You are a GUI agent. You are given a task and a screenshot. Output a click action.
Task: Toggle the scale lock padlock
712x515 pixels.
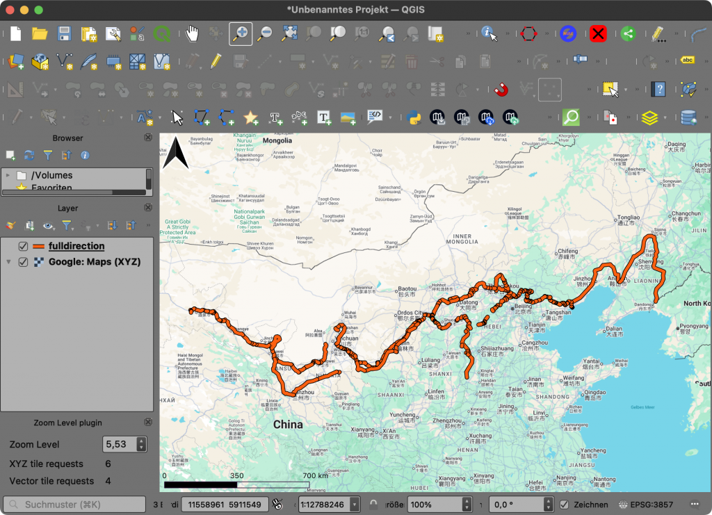(373, 505)
